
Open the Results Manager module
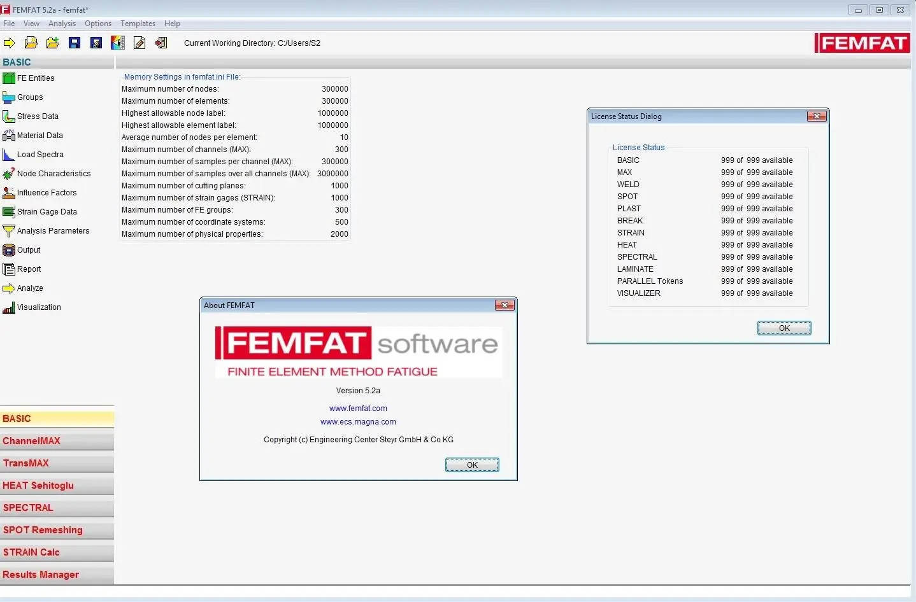click(57, 575)
